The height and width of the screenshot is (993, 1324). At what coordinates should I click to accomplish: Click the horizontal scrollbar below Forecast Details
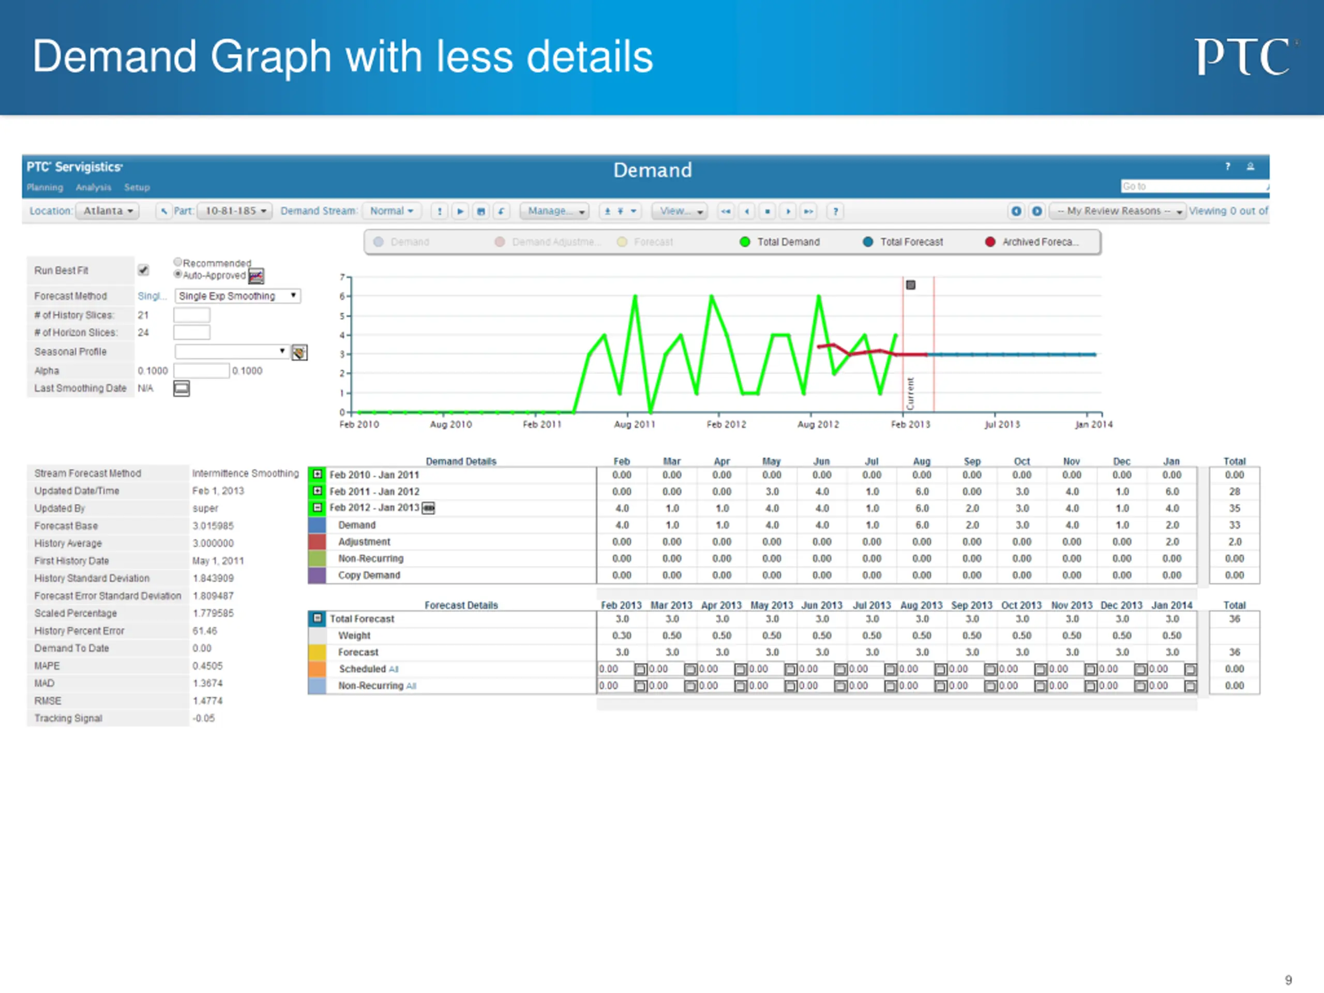click(897, 705)
